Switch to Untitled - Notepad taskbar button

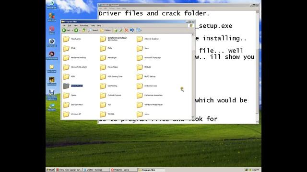point(96,170)
